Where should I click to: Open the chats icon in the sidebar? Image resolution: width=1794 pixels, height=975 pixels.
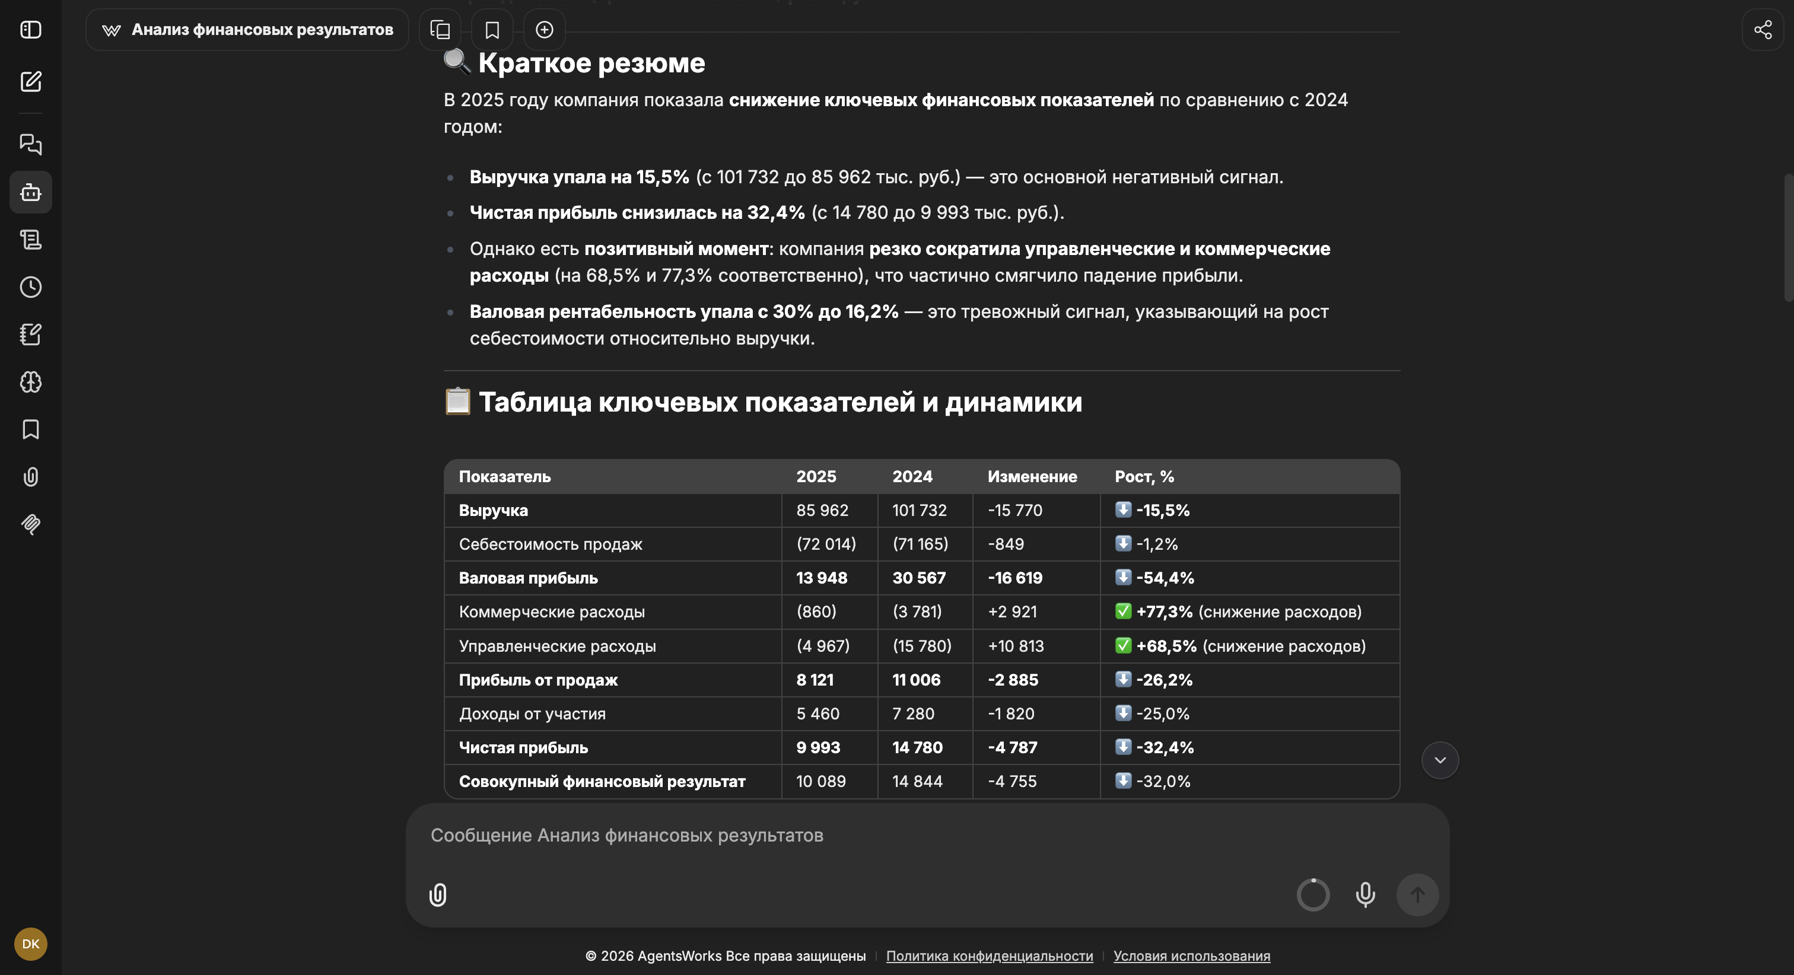31,144
